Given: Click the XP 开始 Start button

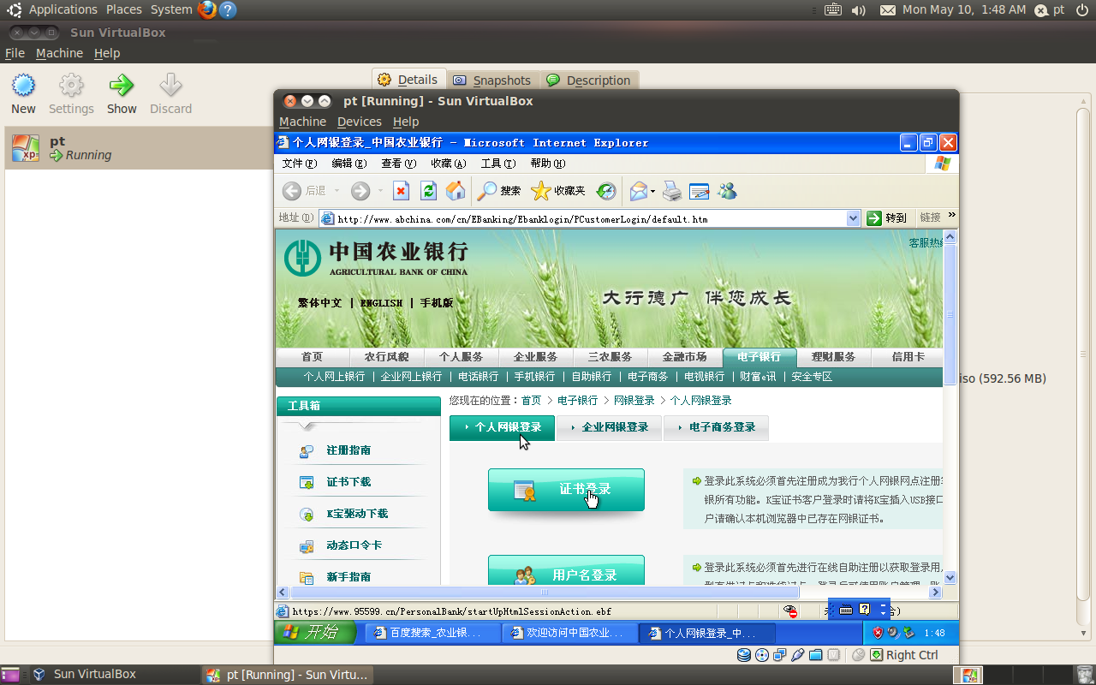Looking at the screenshot, I should pos(313,633).
